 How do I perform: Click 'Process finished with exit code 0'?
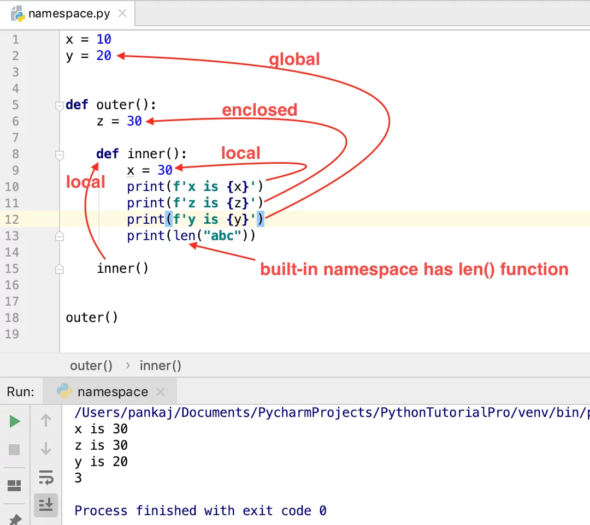click(x=200, y=511)
